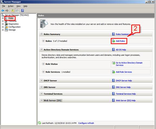Expand the Roles: 5 of 17 installed chevron
This screenshot has height=129, width=156.
point(43,41)
